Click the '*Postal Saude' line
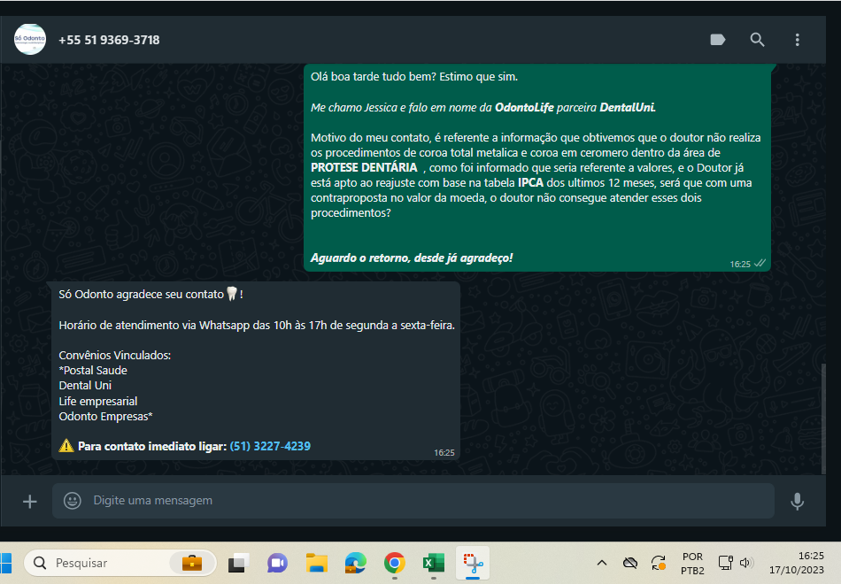Image resolution: width=841 pixels, height=584 pixels. [93, 371]
